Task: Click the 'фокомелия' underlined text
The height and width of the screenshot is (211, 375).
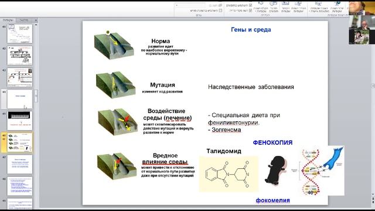Action: click(x=272, y=200)
